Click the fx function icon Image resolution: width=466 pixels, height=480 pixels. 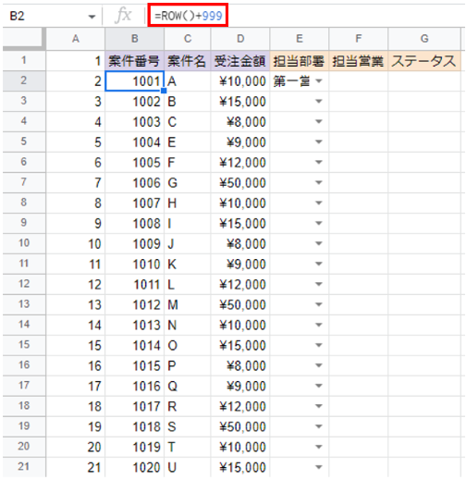123,16
